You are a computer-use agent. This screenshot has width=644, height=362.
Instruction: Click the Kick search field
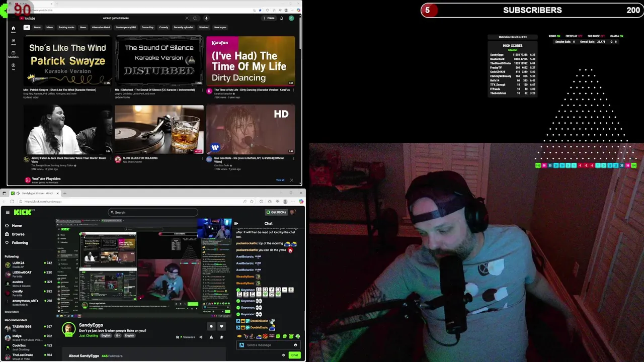pos(153,212)
